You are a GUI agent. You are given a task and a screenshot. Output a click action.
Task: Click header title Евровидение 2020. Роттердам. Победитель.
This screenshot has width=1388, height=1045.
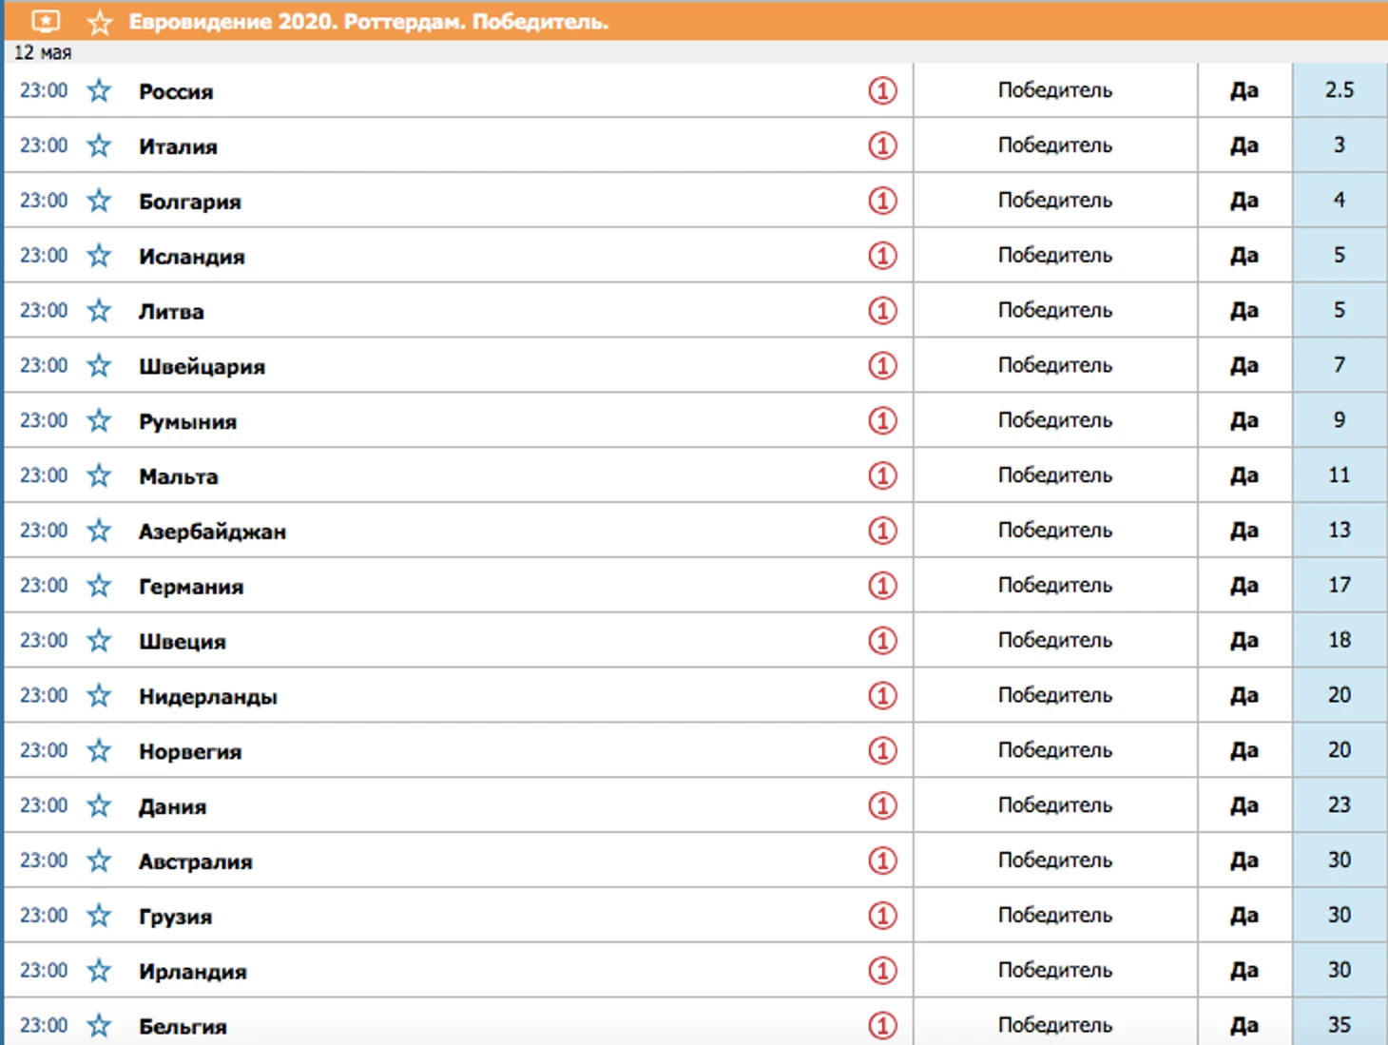pos(369,22)
